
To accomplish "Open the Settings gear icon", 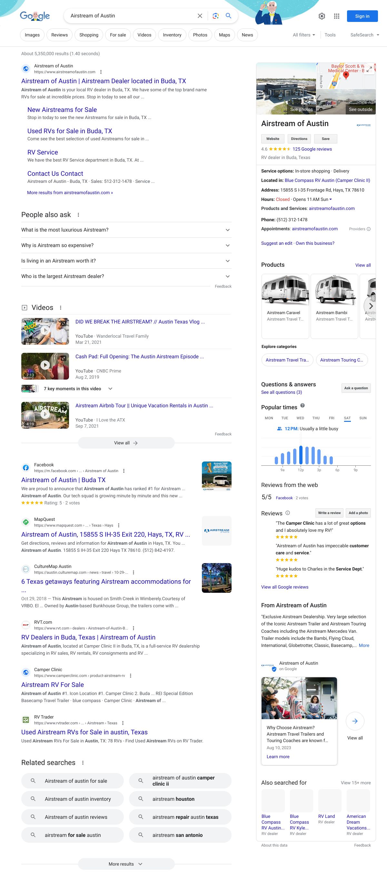I will click(322, 16).
